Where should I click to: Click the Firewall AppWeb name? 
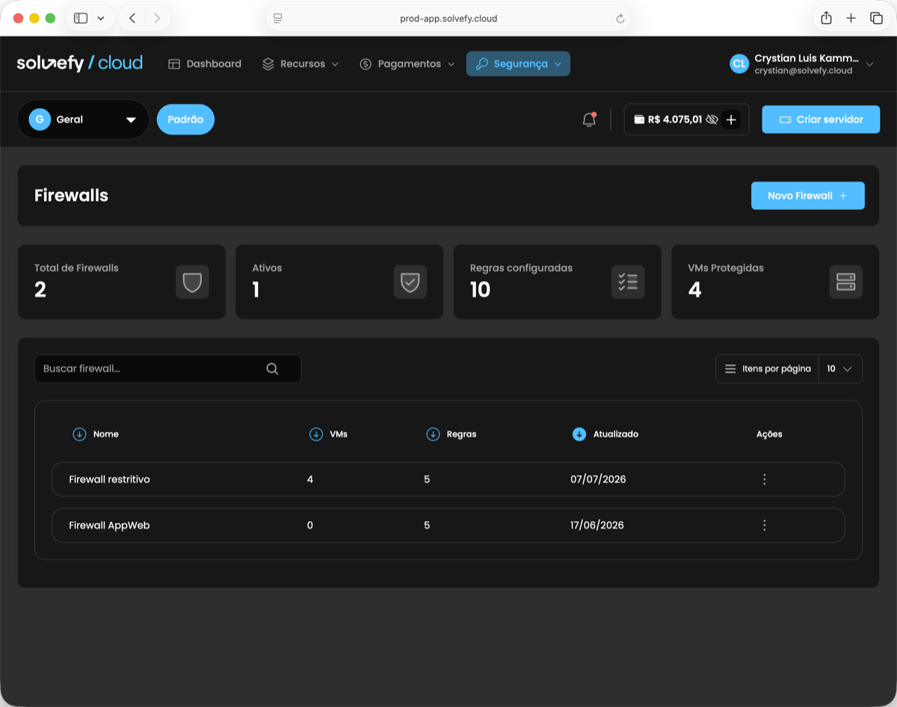109,525
